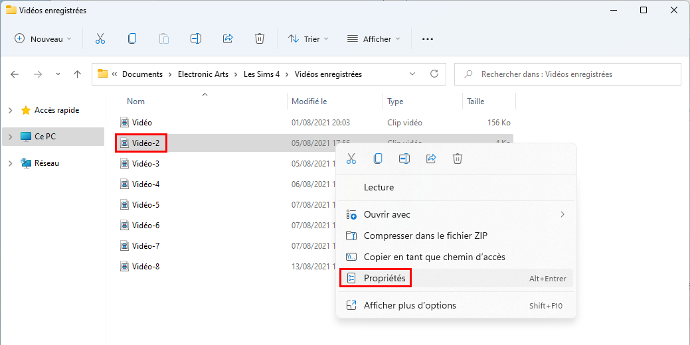Refresh the current folder view
690x345 pixels.
(x=434, y=74)
